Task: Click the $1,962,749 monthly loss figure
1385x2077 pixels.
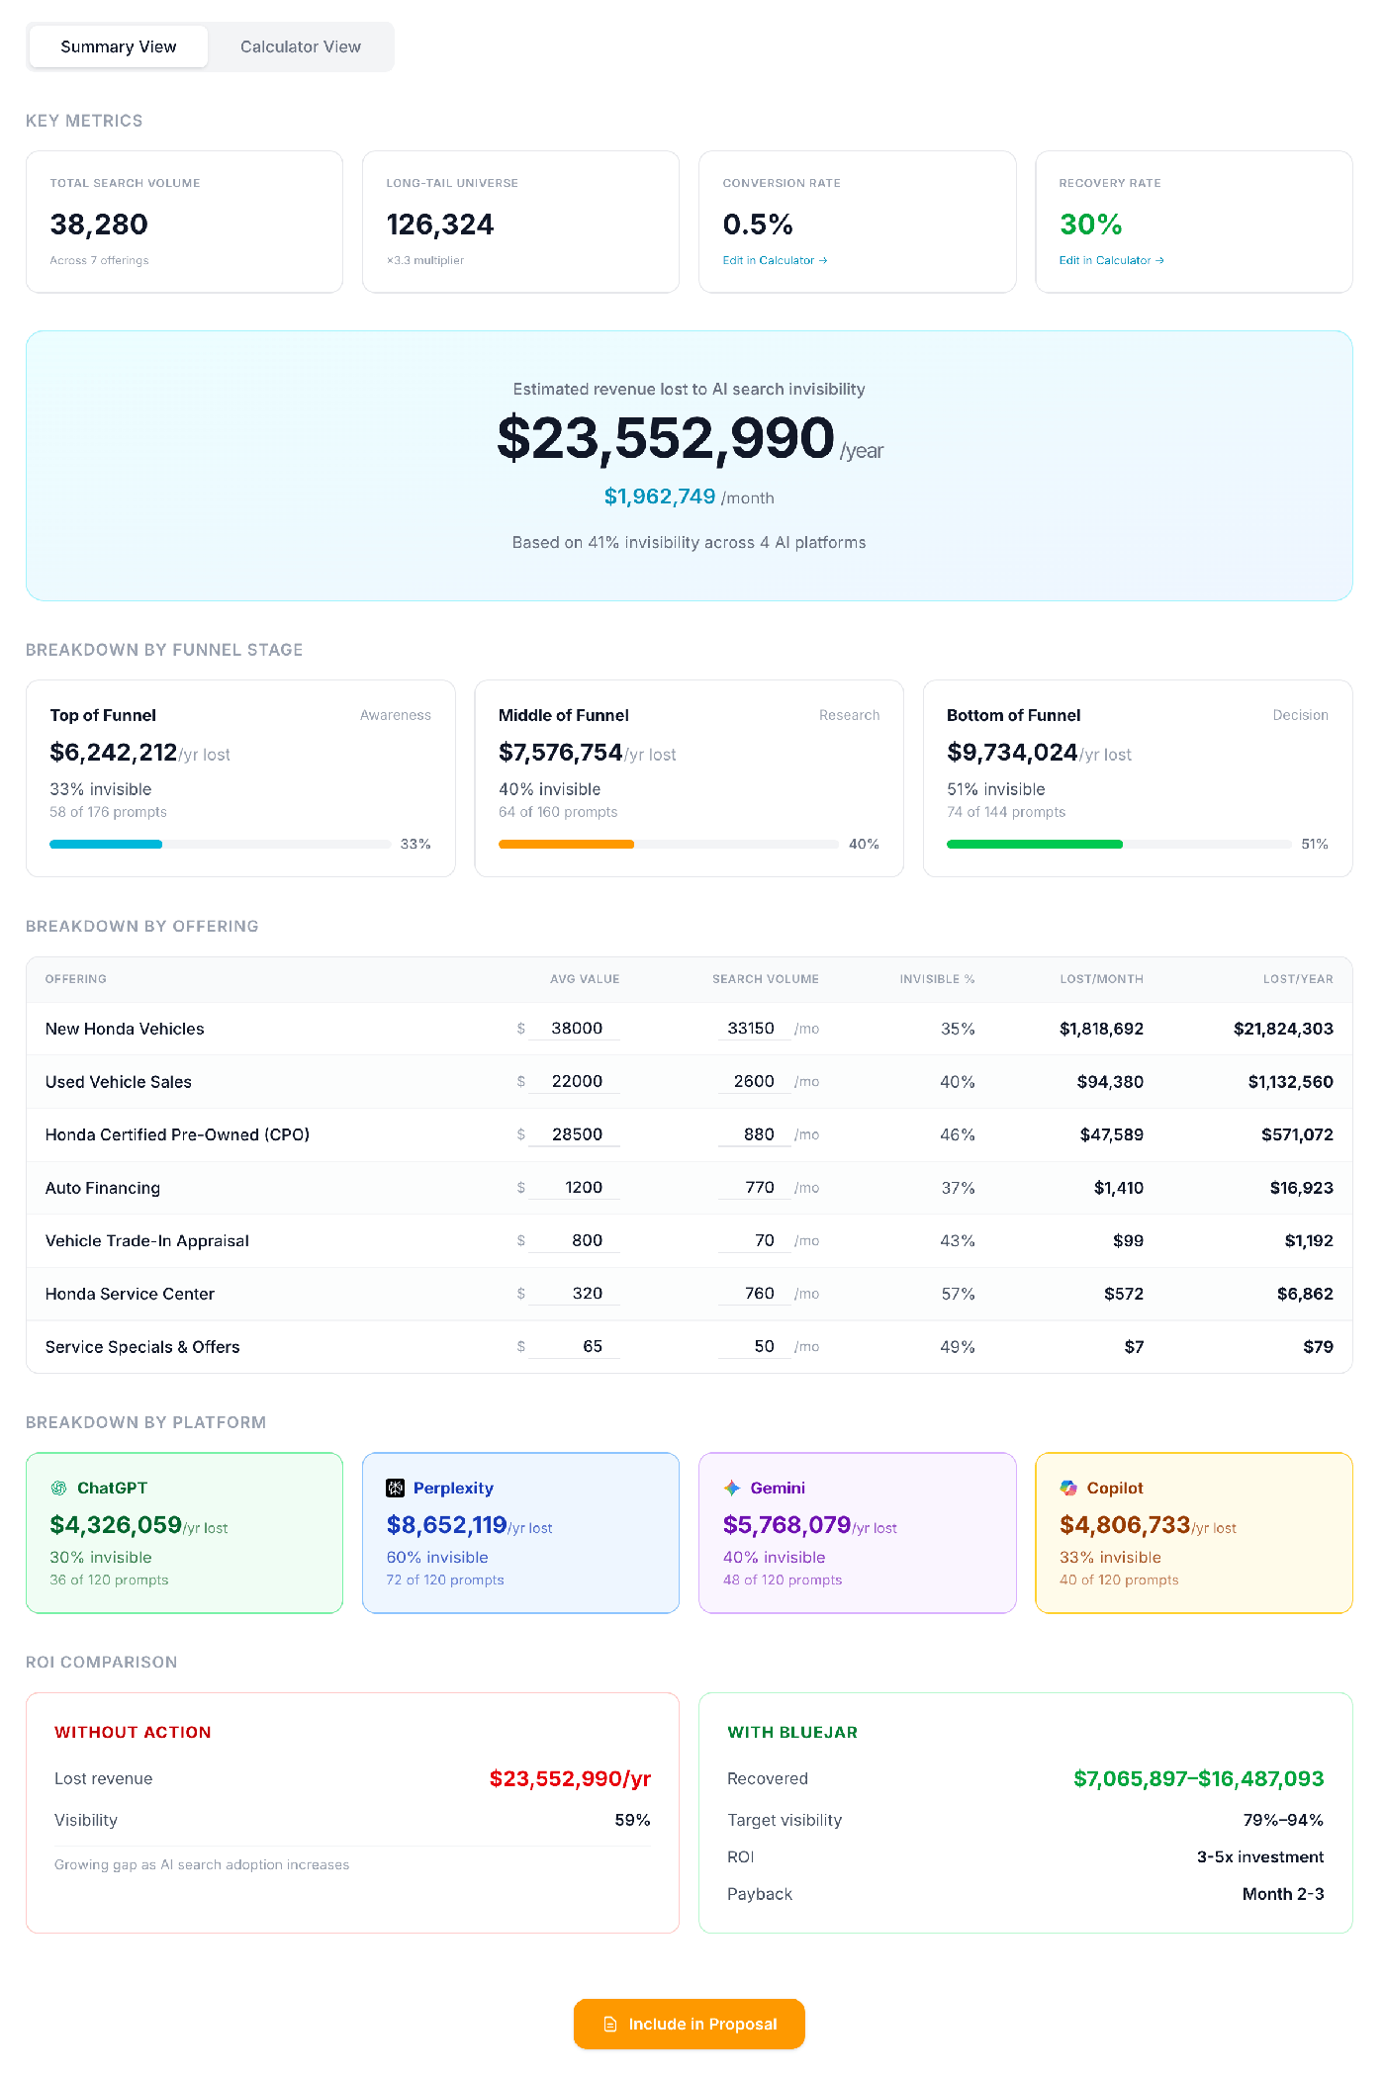Action: pos(660,497)
